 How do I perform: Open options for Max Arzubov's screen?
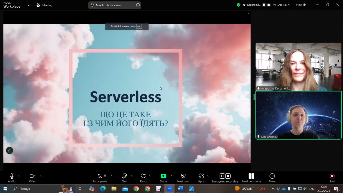point(138,5)
